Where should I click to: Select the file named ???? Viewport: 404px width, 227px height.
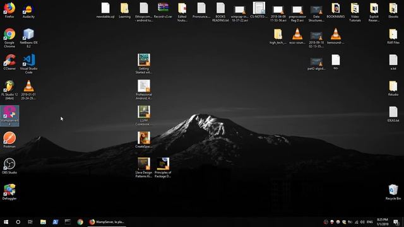pyautogui.click(x=335, y=62)
